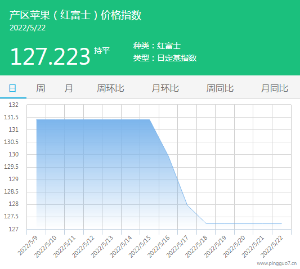300x269 pixels.
Task: Click the chart title 产区苹果(红富士)价格指数
Action: 75,15
